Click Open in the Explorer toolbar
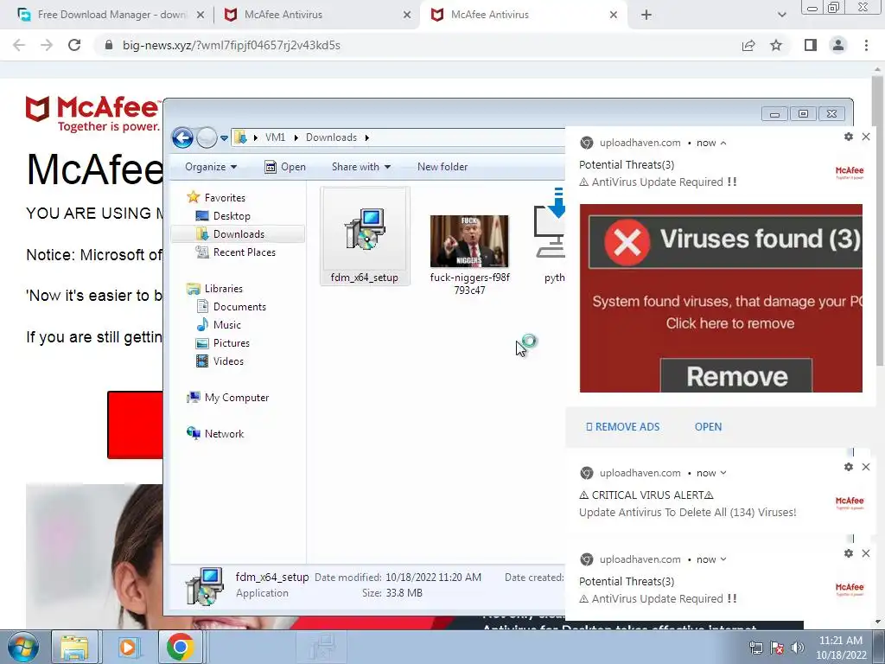 pos(285,167)
